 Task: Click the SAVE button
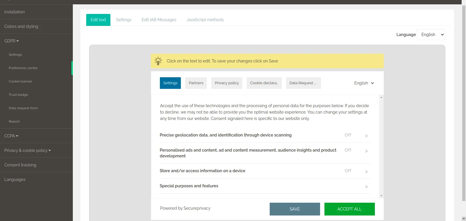(x=295, y=209)
